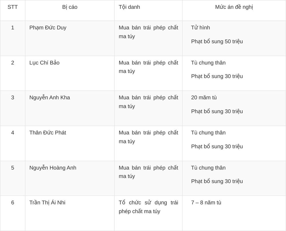Select Phạt bổ sung 50 triệu text
The width and height of the screenshot is (286, 231).
click(x=217, y=41)
